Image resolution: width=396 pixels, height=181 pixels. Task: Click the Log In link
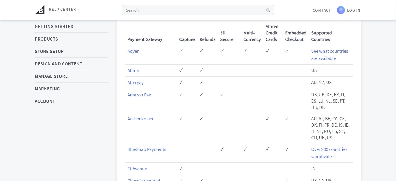pyautogui.click(x=354, y=10)
